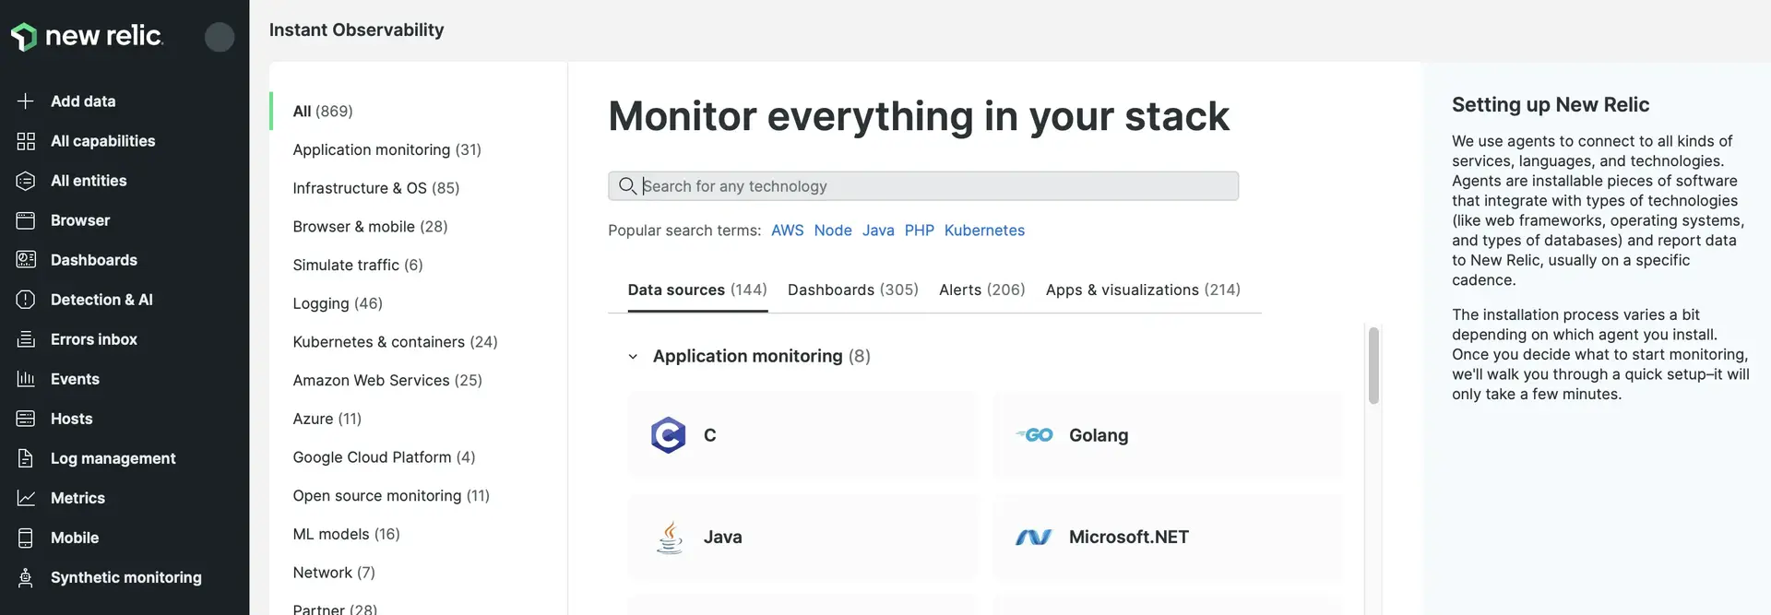This screenshot has width=1771, height=615.
Task: Click the Java coffee cup logo
Action: click(x=670, y=537)
